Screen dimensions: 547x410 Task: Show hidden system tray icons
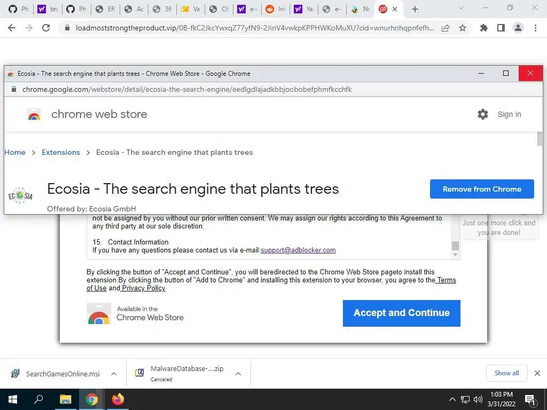click(x=452, y=399)
